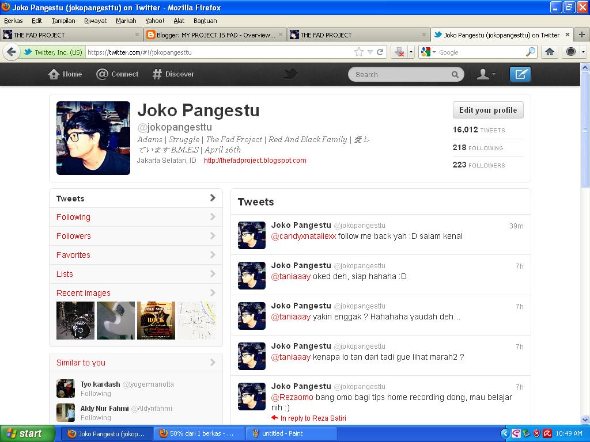
Task: Click the page scrollbar down arrow
Action: tap(585, 420)
